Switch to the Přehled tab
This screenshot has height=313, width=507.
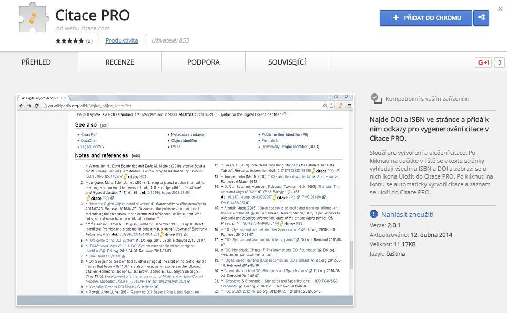tap(36, 62)
